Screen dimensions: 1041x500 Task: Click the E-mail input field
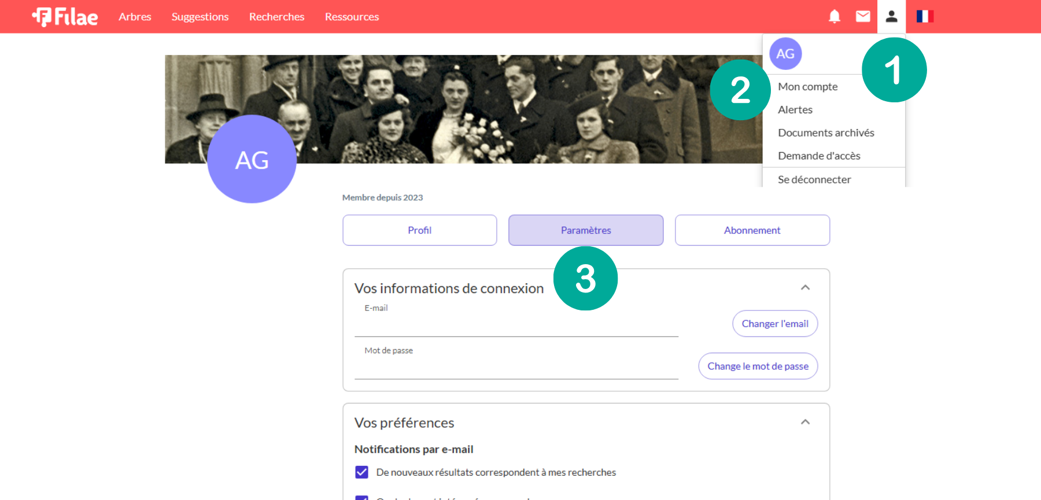(516, 326)
